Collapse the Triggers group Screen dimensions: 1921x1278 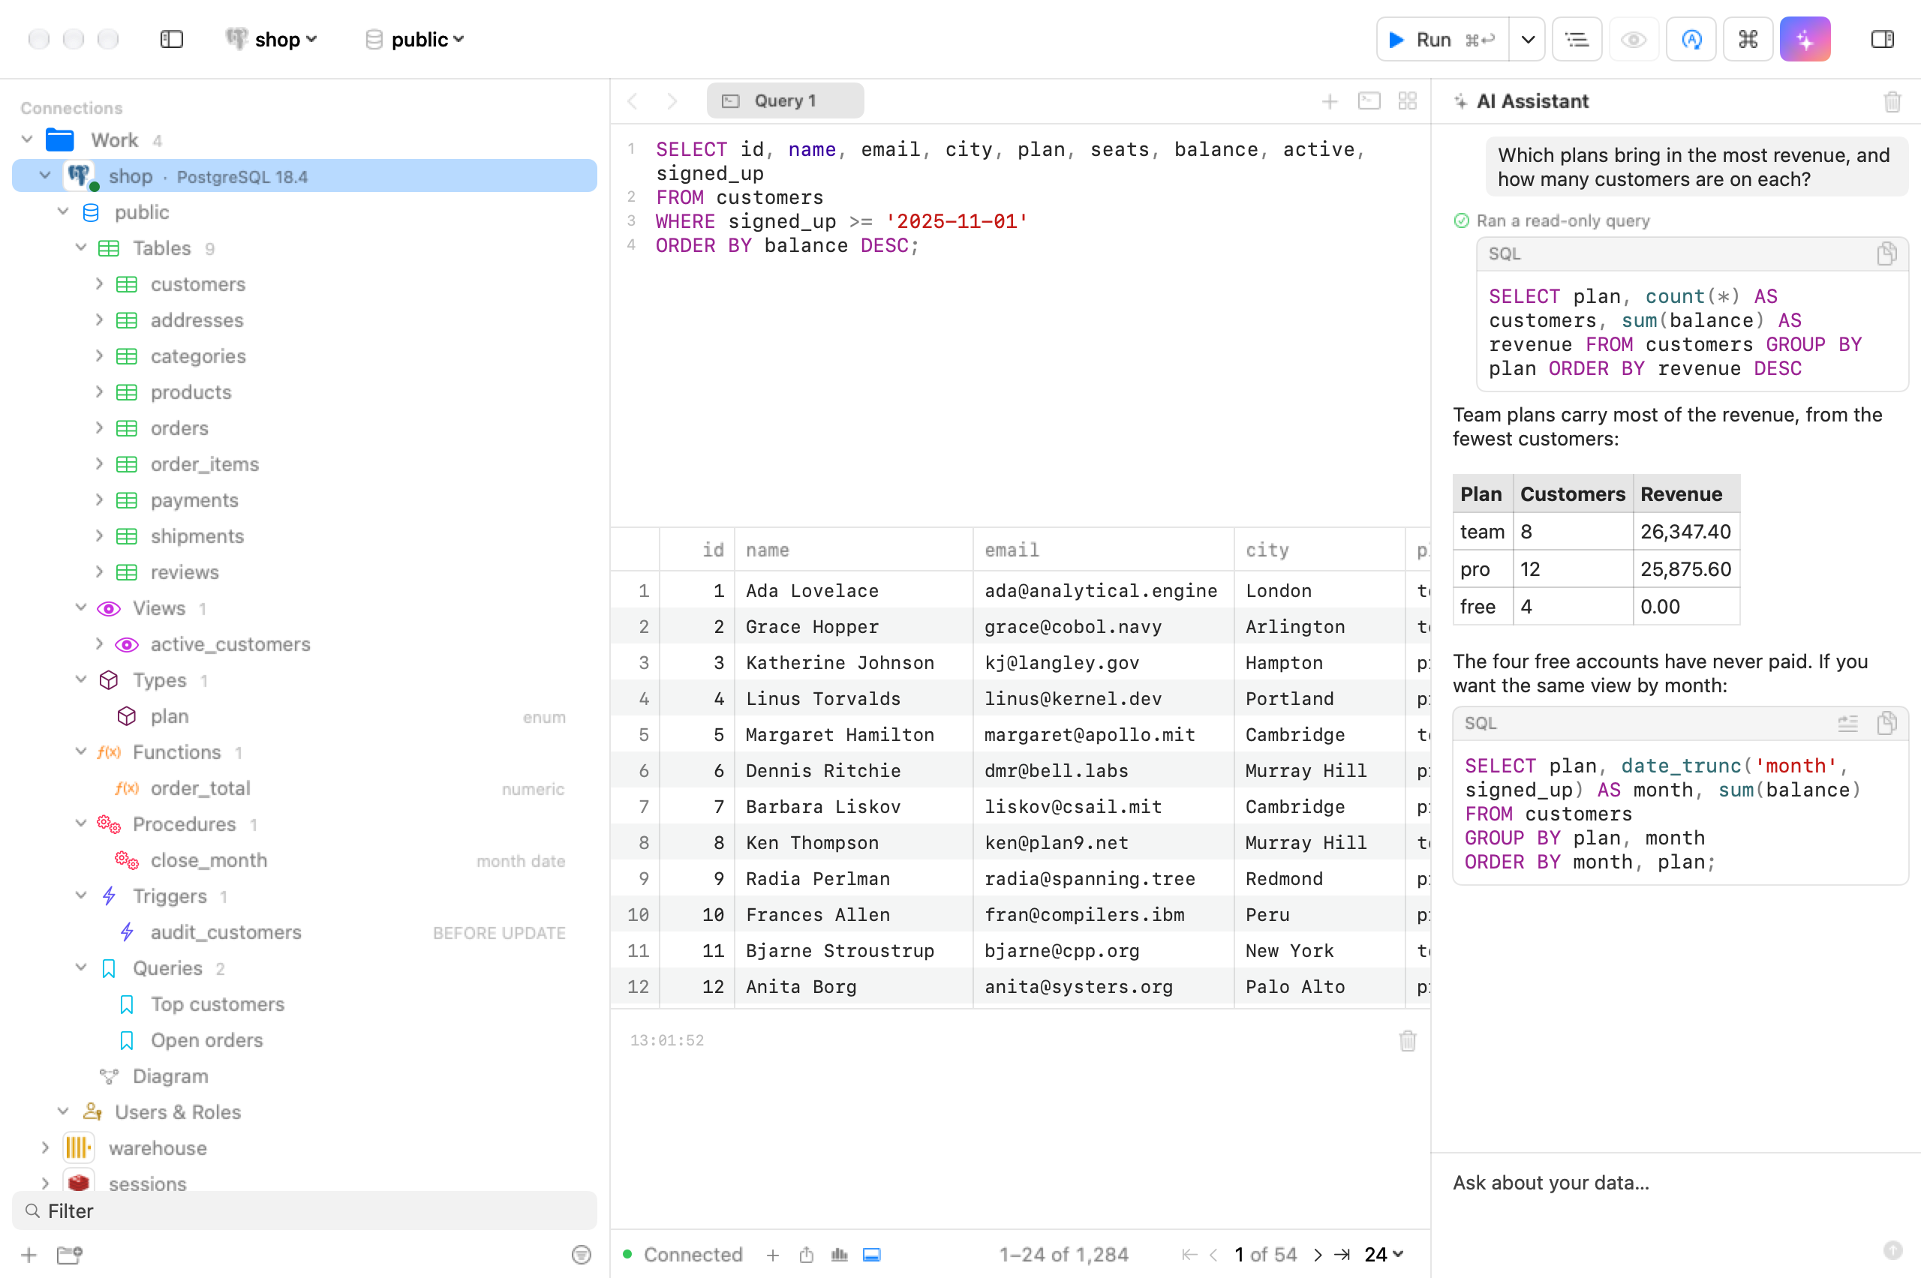pyautogui.click(x=81, y=895)
